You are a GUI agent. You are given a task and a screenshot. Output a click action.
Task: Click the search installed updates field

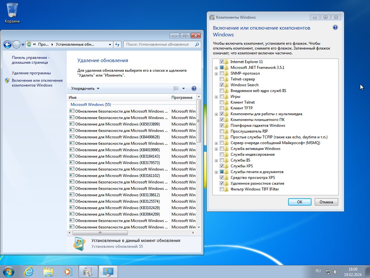159,44
